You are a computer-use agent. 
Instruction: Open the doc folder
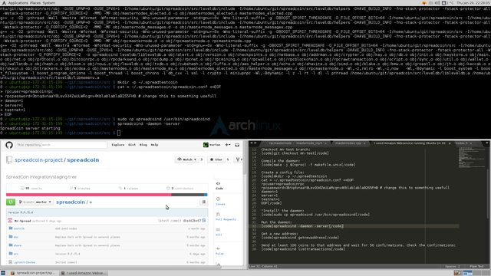click(x=16, y=237)
